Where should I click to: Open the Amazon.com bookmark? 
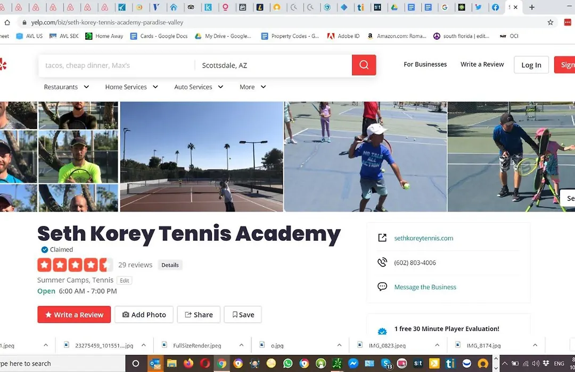click(397, 36)
